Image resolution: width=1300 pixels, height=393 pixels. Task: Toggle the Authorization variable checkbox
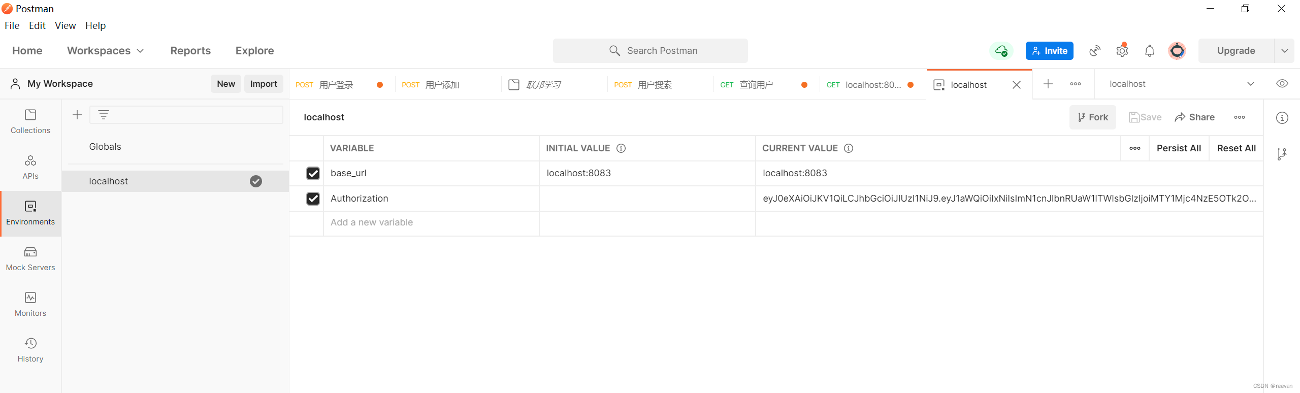tap(313, 199)
